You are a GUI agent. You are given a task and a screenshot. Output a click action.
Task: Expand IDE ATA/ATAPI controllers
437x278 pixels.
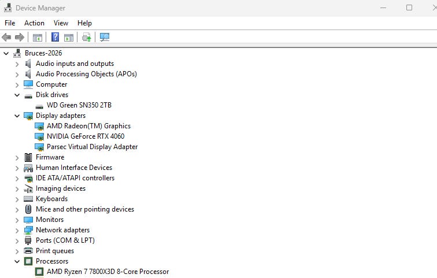[x=17, y=179]
